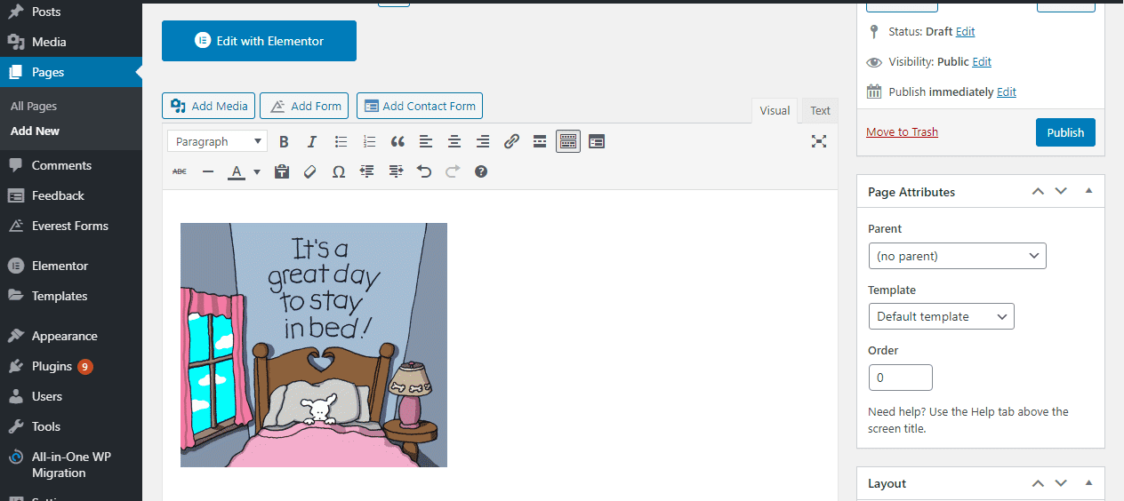The width and height of the screenshot is (1124, 501).
Task: Open Users in the sidebar
Action: (71, 396)
